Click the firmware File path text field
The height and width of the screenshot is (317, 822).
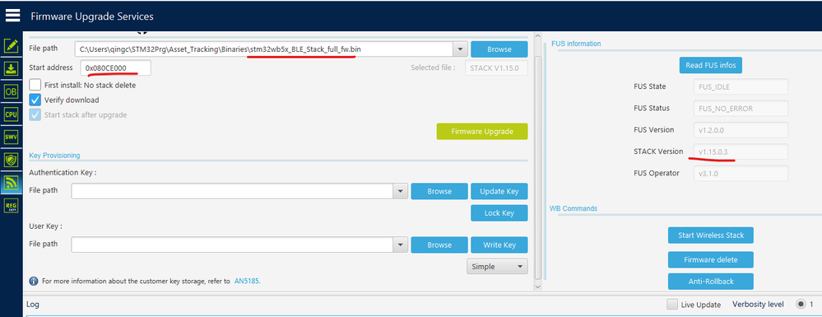(263, 49)
